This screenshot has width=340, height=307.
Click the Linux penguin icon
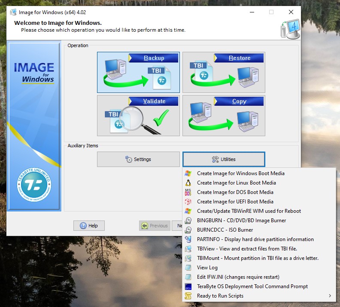[x=188, y=183]
